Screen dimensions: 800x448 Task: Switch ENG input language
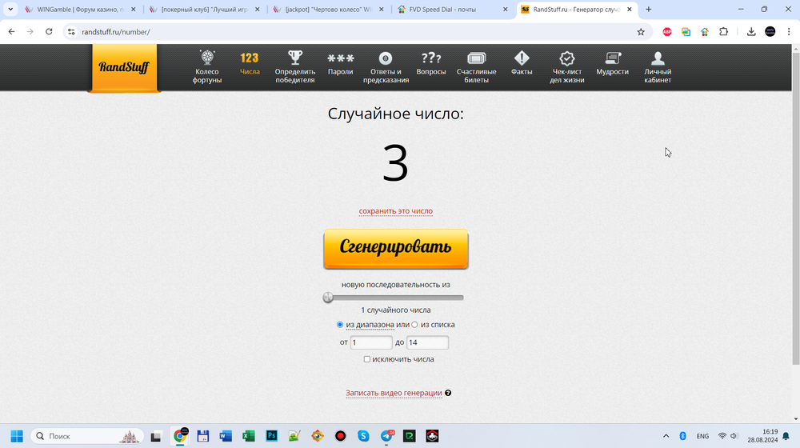[702, 436]
